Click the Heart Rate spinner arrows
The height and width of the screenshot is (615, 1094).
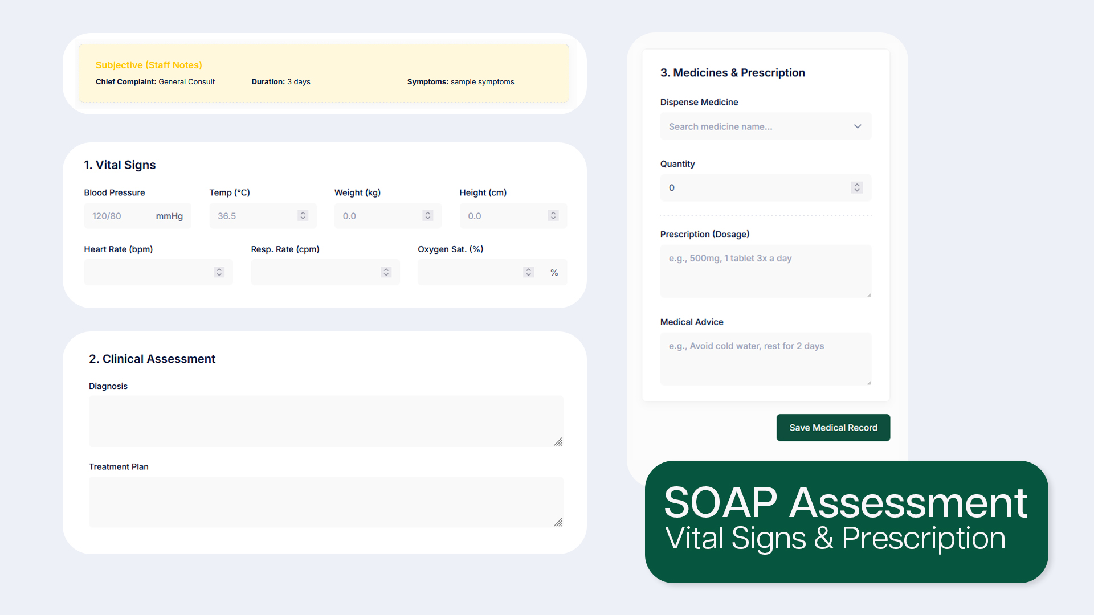pyautogui.click(x=219, y=272)
